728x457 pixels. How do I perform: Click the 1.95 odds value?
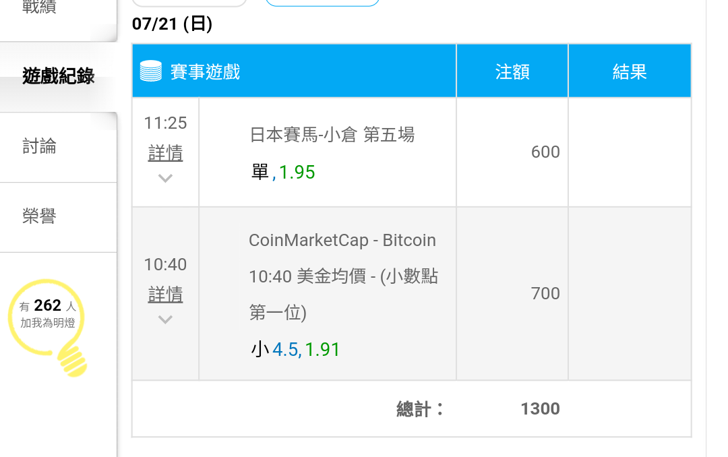point(297,173)
